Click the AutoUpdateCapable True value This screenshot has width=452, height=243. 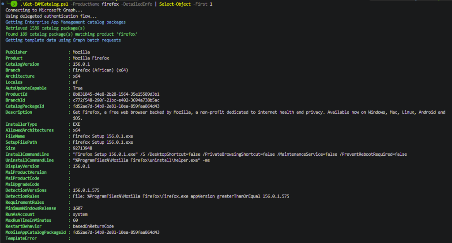pyautogui.click(x=78, y=88)
